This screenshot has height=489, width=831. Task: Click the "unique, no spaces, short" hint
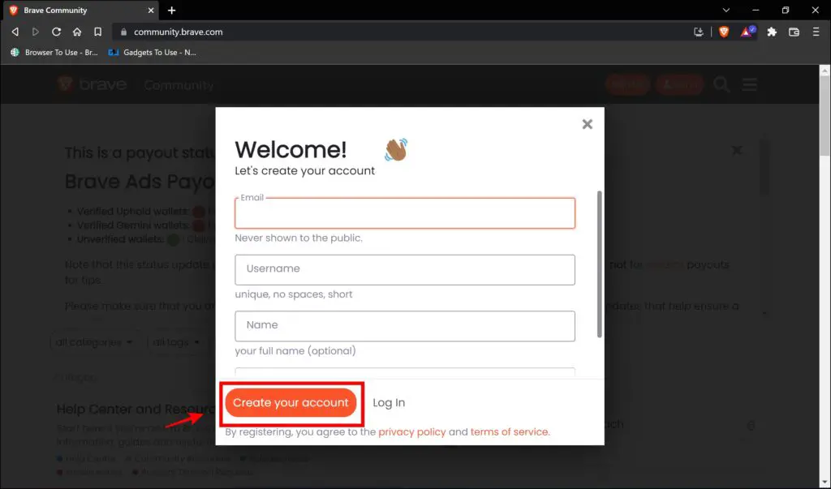point(294,294)
